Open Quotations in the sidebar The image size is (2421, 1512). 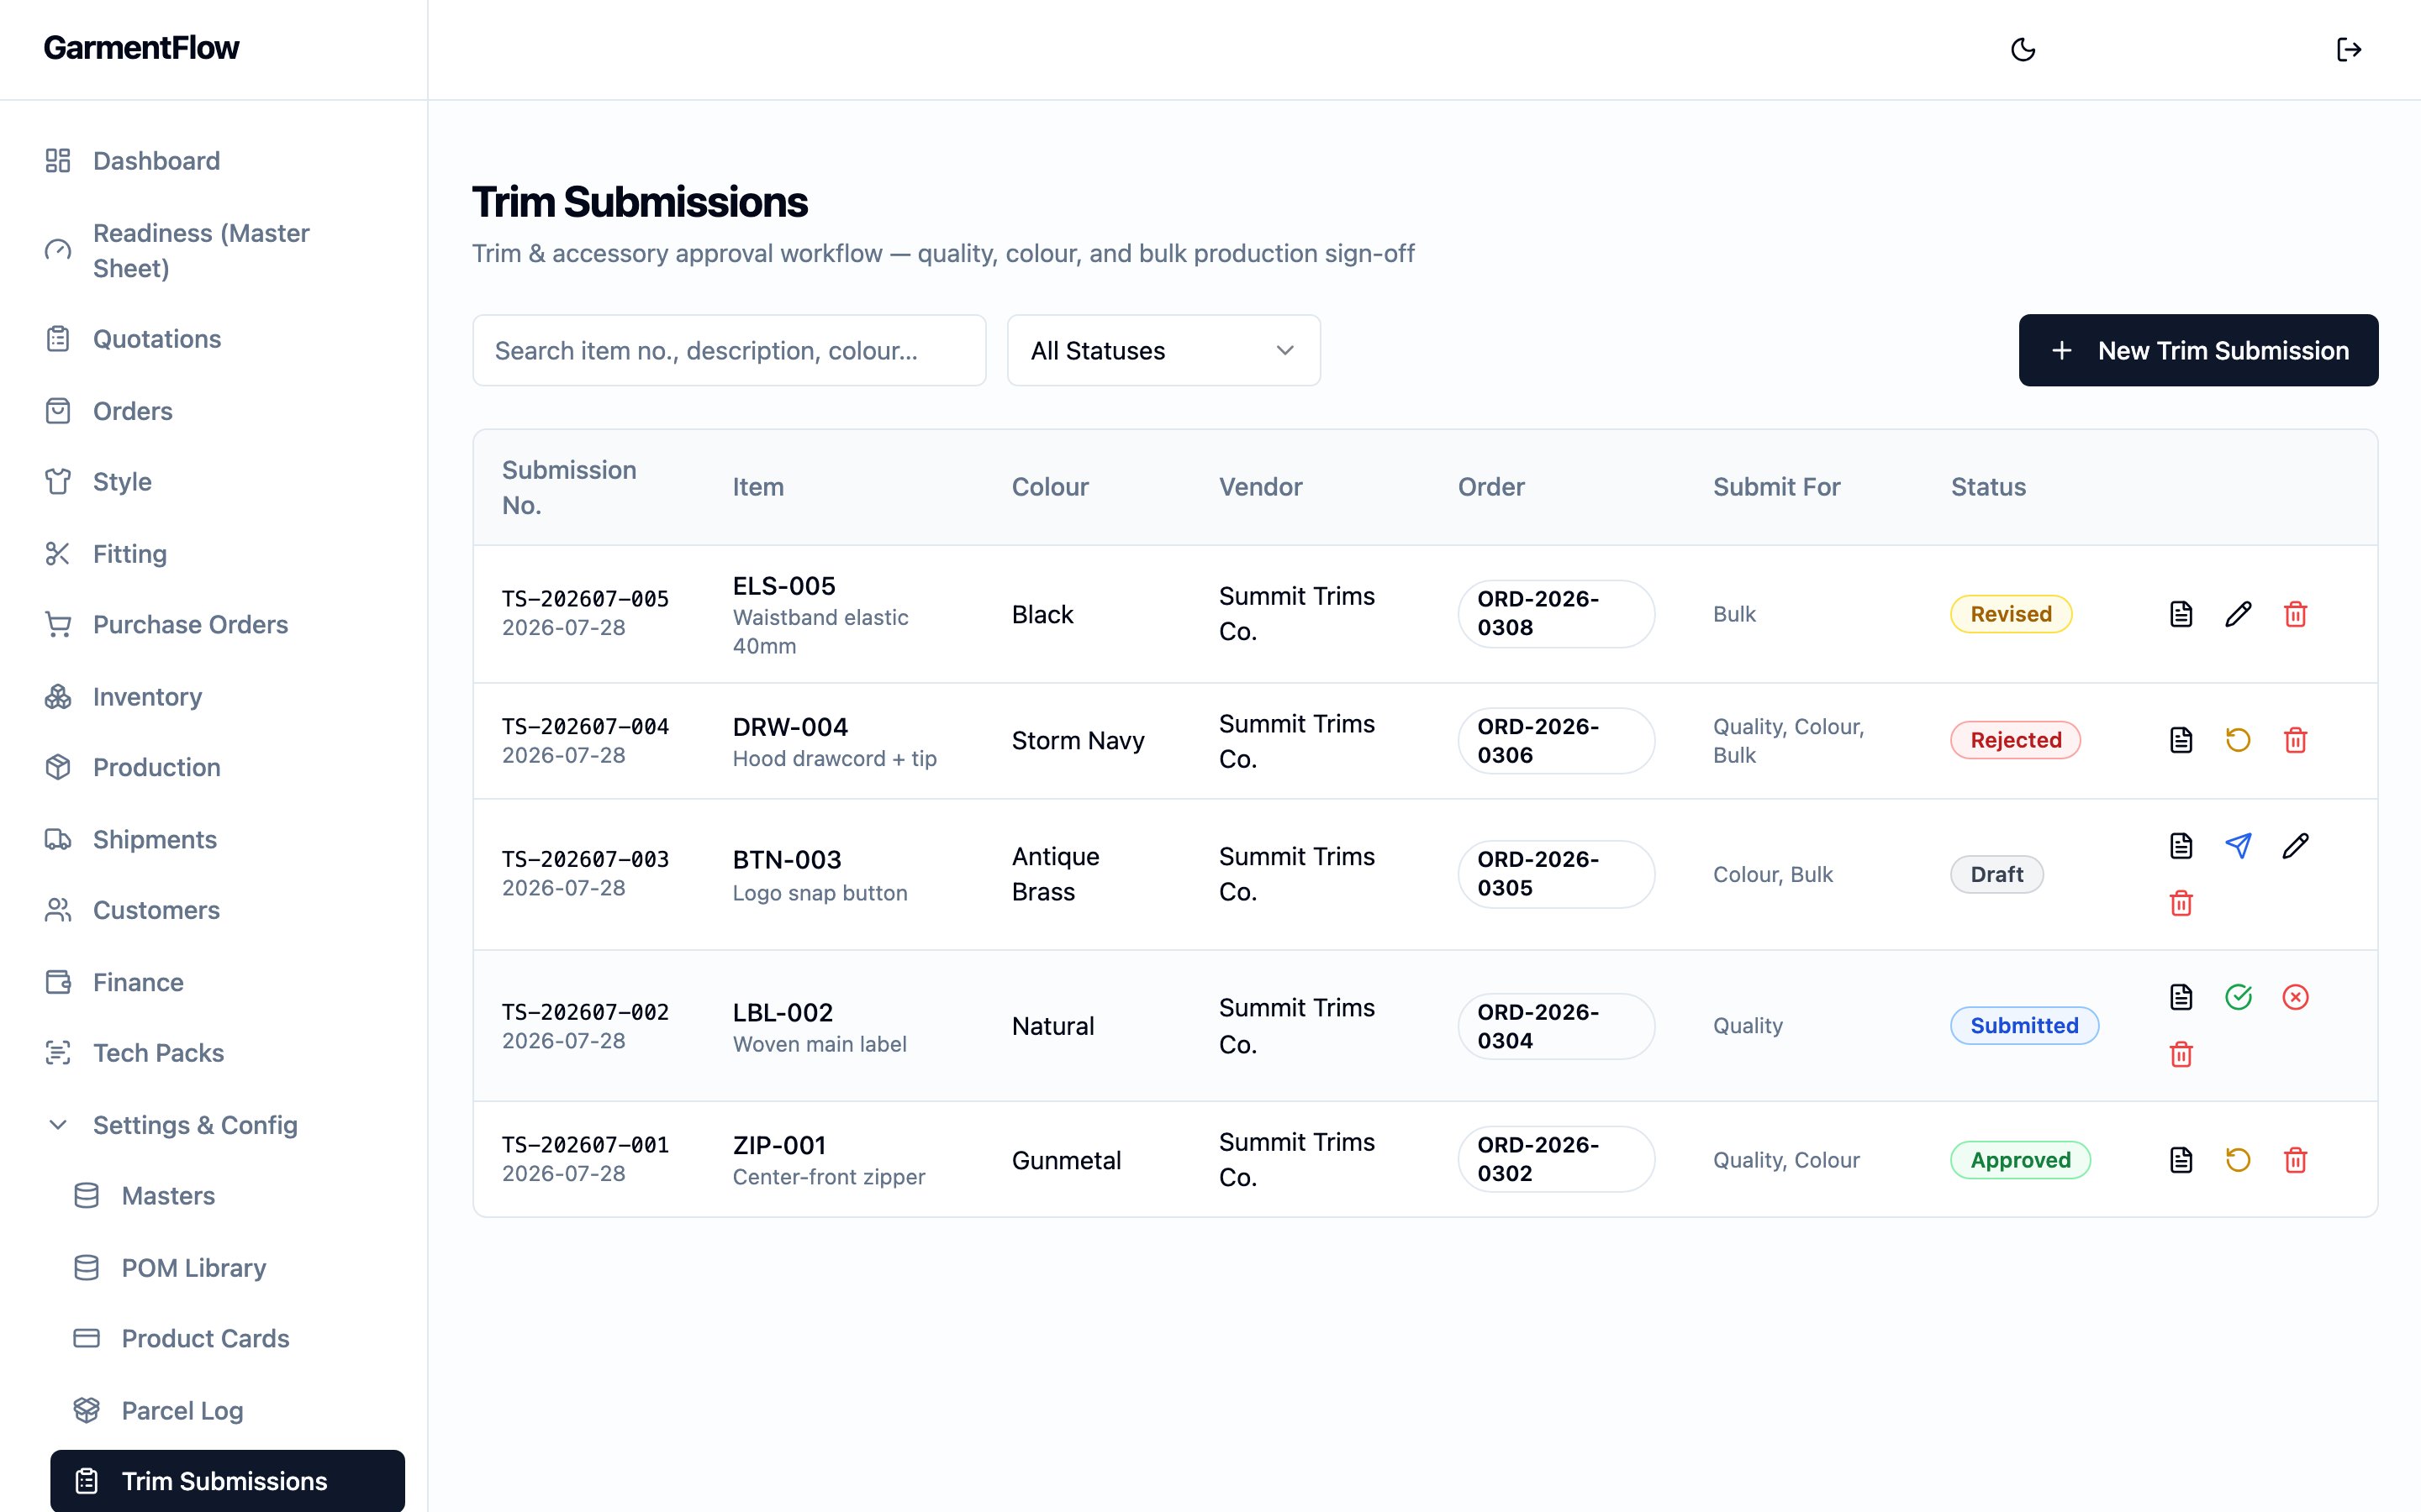[x=214, y=339]
